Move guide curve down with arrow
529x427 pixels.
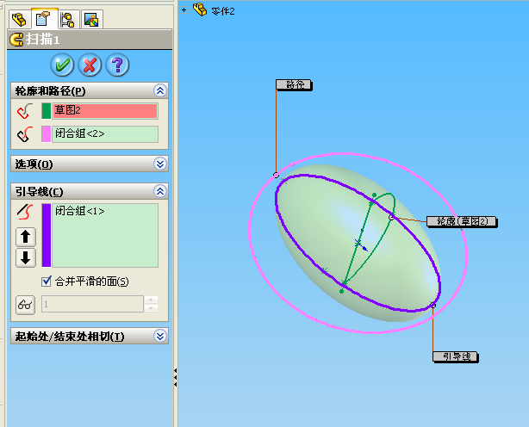[x=26, y=258]
